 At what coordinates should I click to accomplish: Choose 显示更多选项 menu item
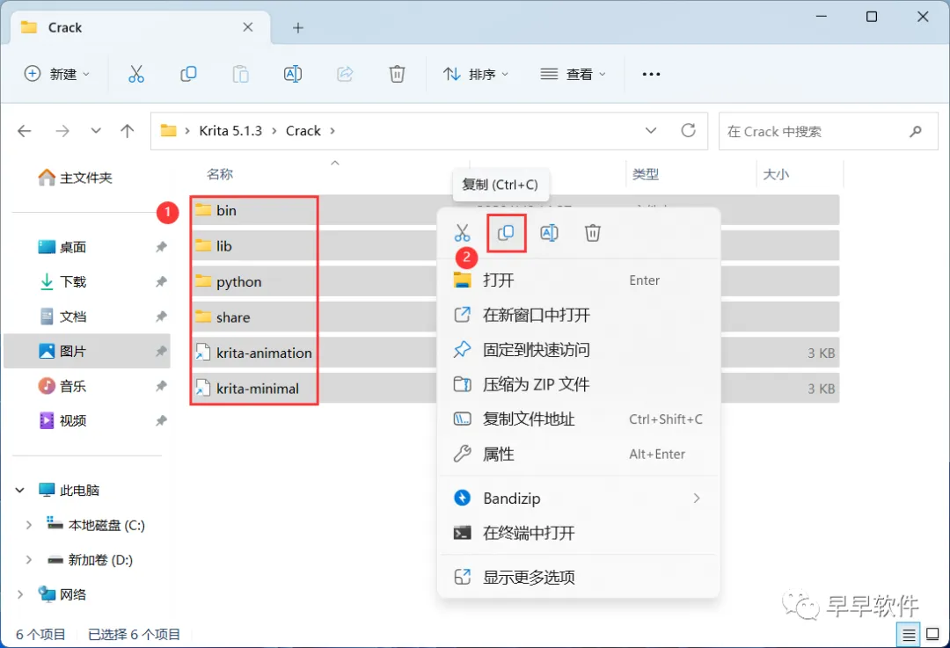pyautogui.click(x=579, y=577)
